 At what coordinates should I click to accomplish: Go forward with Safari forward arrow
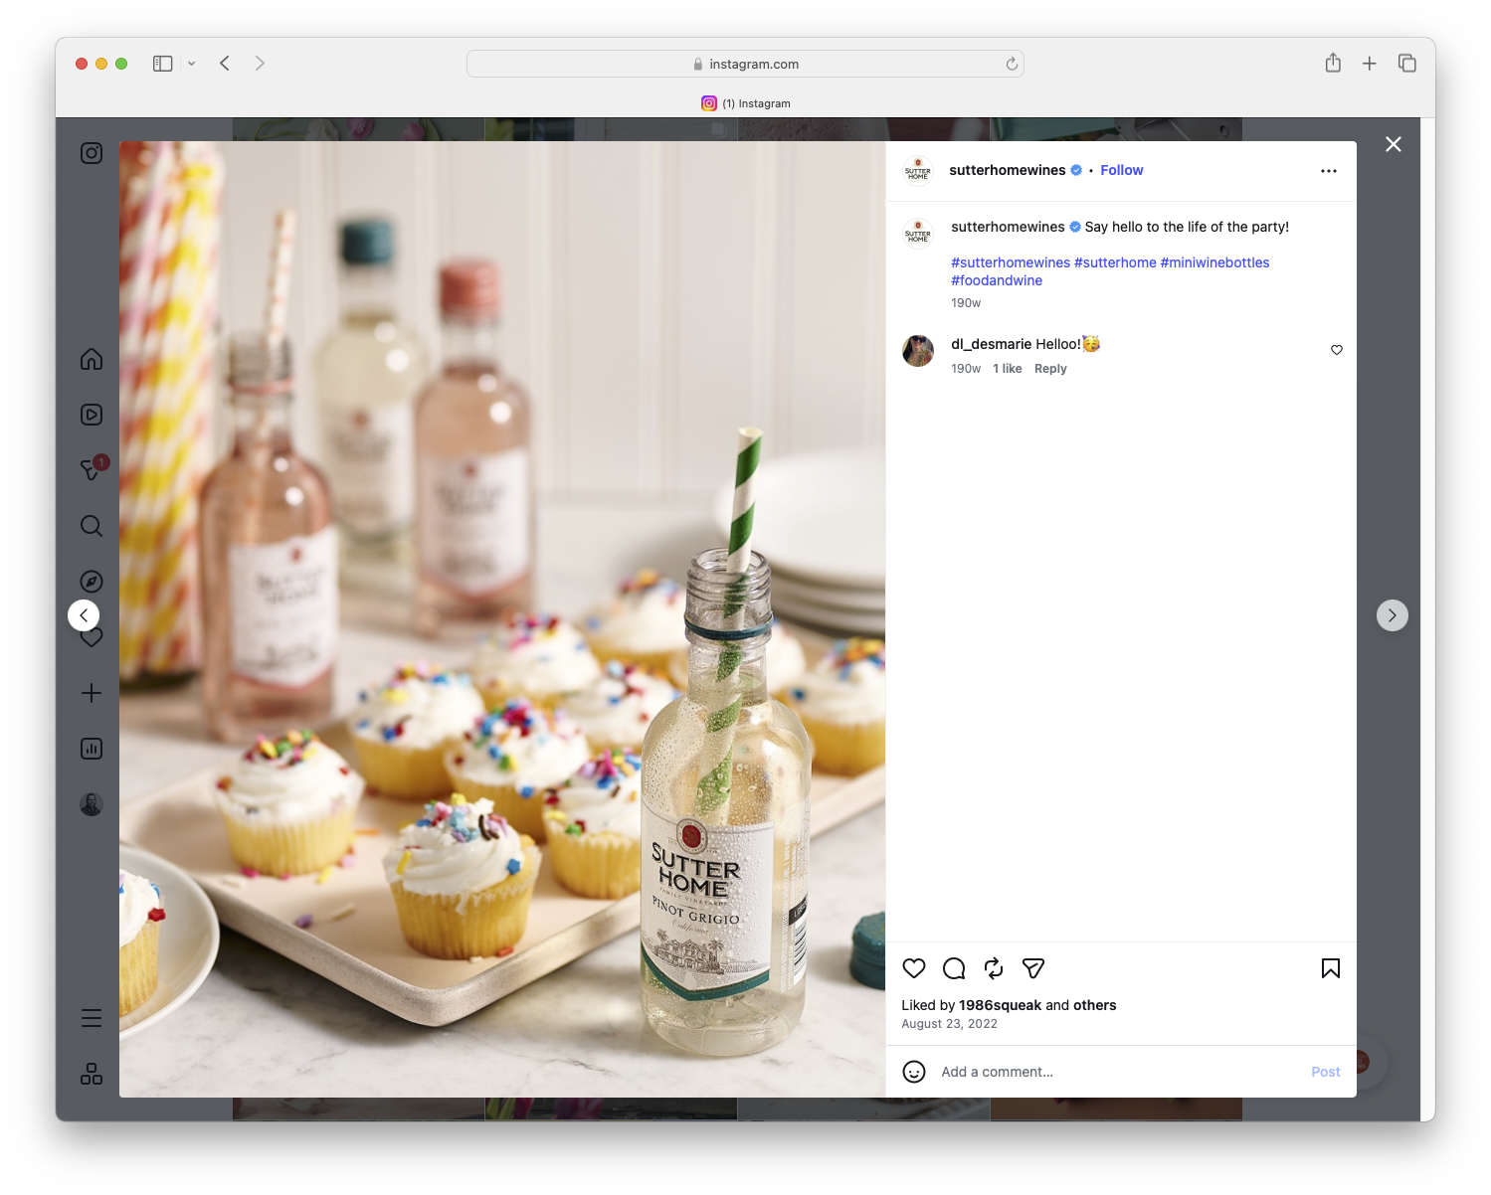pos(260,64)
